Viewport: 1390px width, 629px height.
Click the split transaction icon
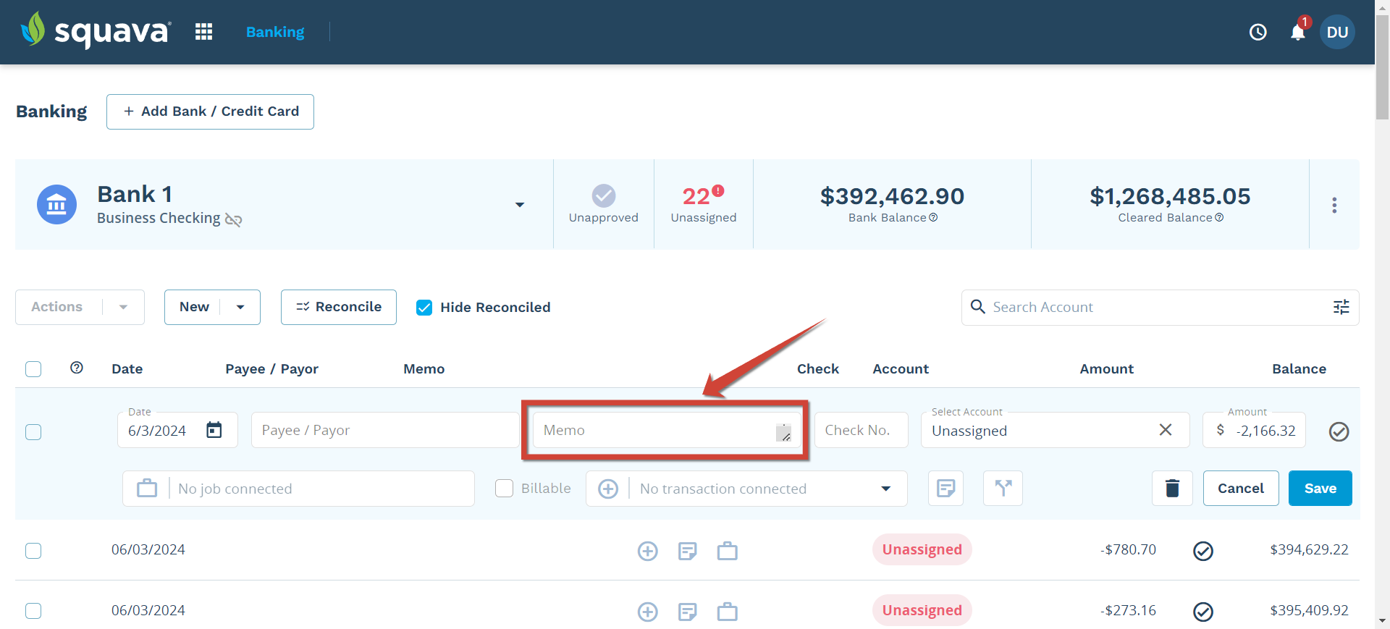coord(1003,489)
